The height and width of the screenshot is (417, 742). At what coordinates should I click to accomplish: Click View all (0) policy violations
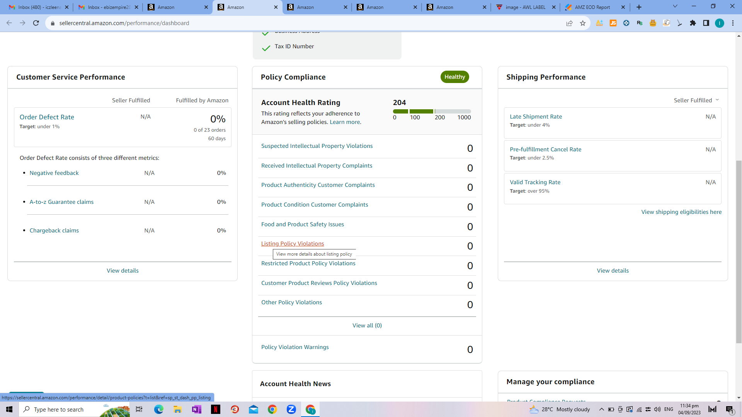point(367,325)
